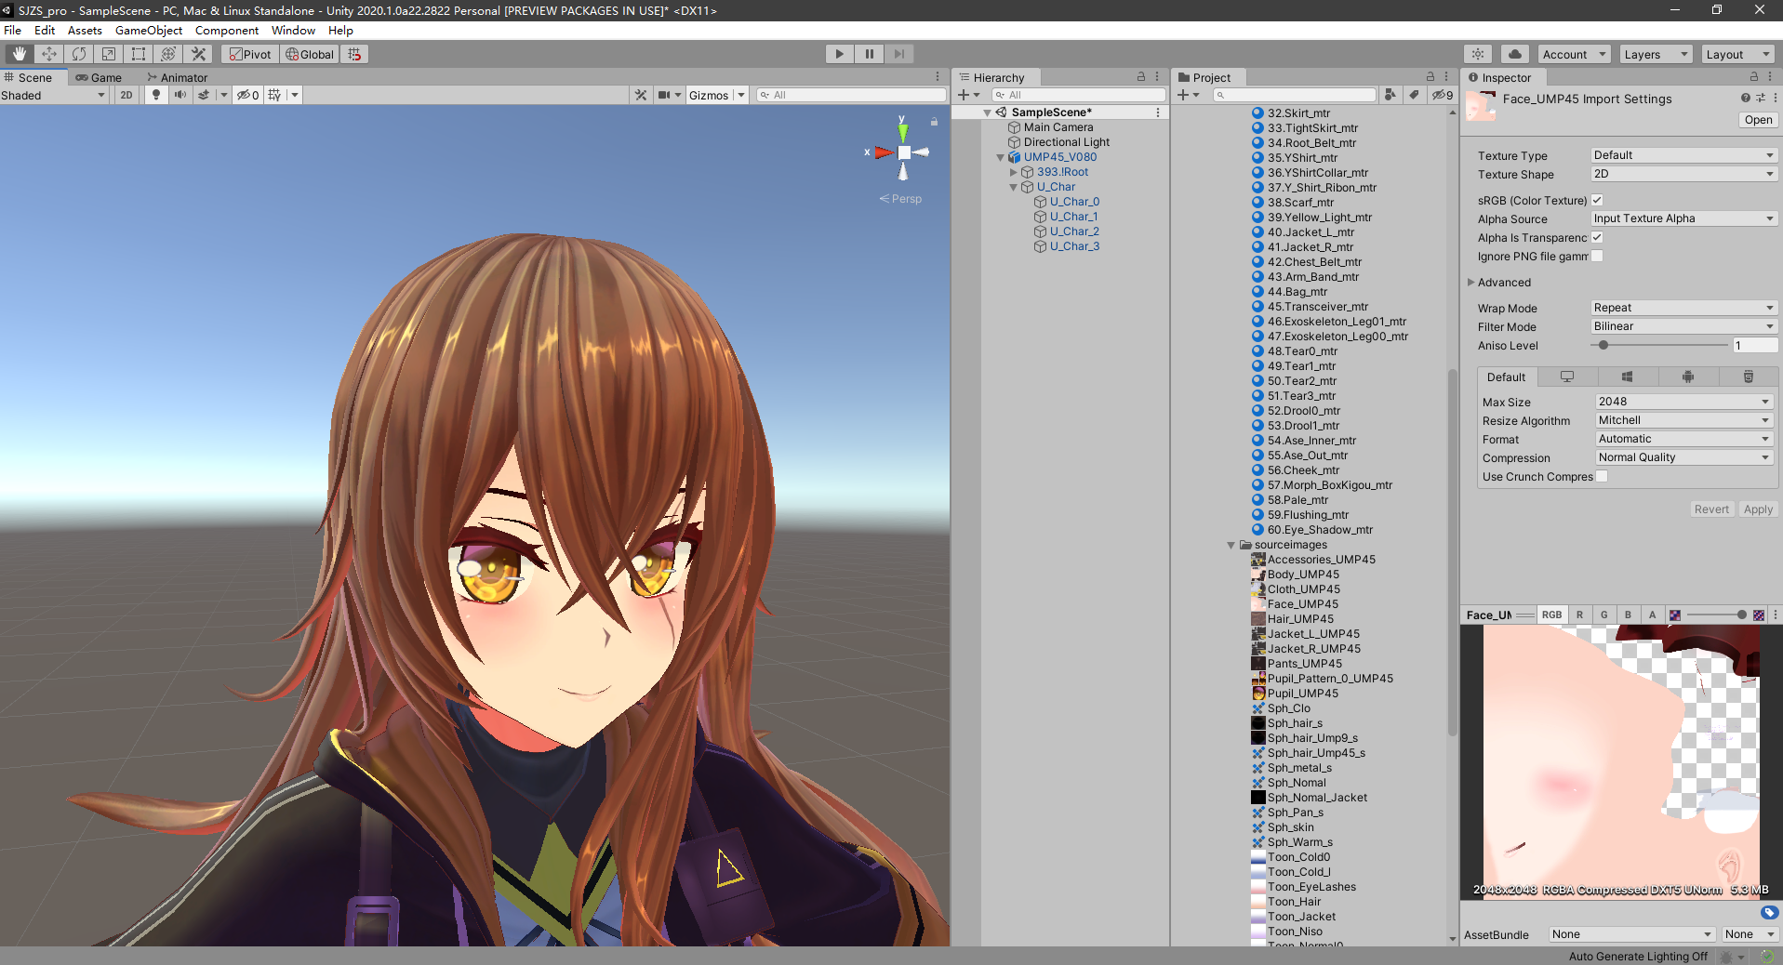The image size is (1783, 965).
Task: Enable Use Crunch Compression checkbox
Action: pyautogui.click(x=1602, y=476)
